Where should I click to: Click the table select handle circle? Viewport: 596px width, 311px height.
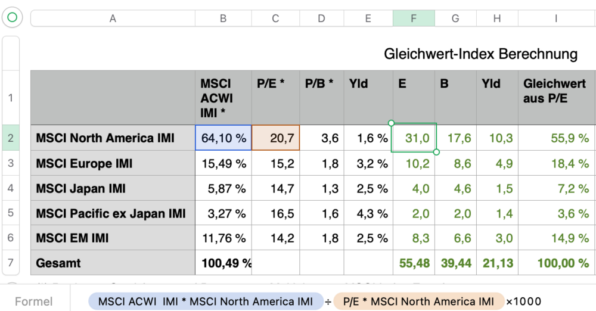[x=12, y=18]
